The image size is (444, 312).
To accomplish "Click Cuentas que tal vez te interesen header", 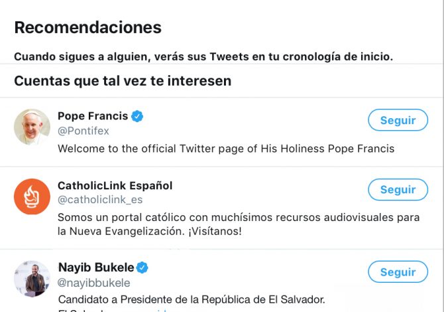I will coord(123,81).
